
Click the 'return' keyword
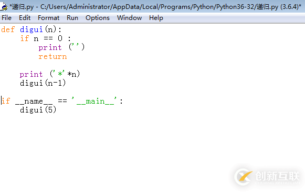[x=52, y=56]
